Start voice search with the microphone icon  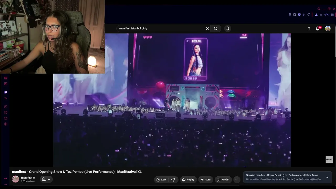[228, 29]
